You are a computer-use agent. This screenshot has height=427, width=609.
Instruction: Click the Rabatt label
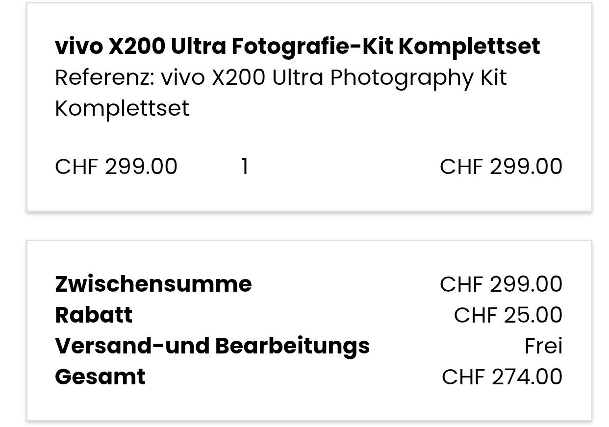94,315
